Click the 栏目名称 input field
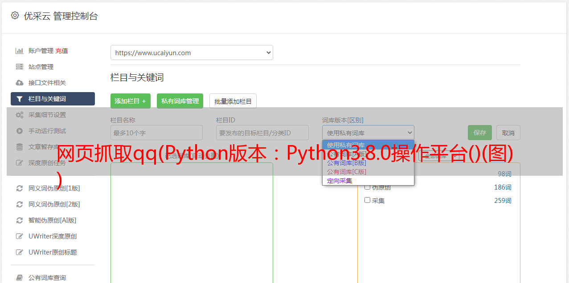569x283 pixels. 156,133
